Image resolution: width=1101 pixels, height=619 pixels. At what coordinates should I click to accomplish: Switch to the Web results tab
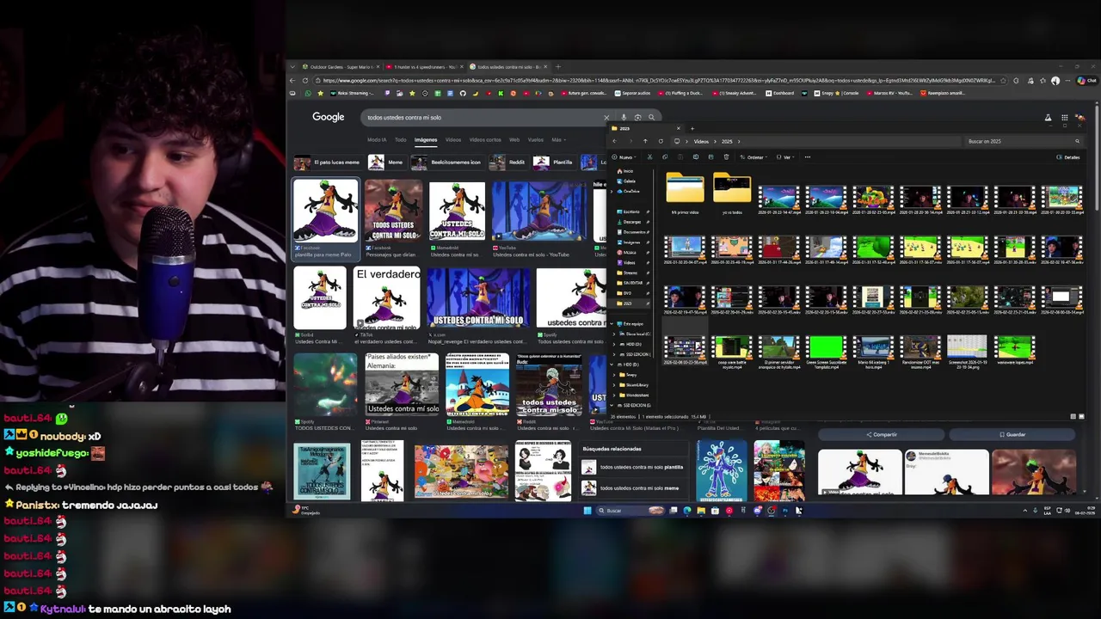point(514,139)
